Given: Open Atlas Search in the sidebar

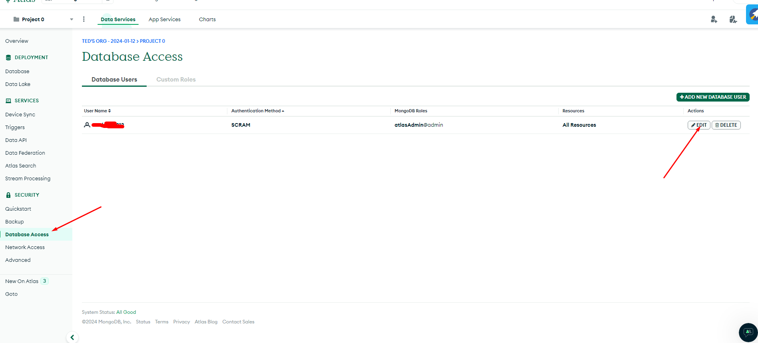Looking at the screenshot, I should (x=20, y=166).
